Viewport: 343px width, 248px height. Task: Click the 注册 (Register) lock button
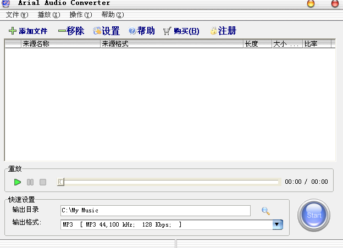223,31
